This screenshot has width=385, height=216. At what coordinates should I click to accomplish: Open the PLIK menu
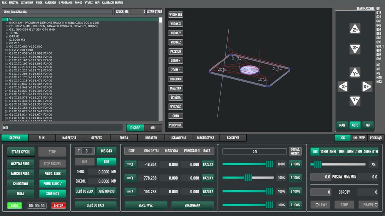click(4, 2)
